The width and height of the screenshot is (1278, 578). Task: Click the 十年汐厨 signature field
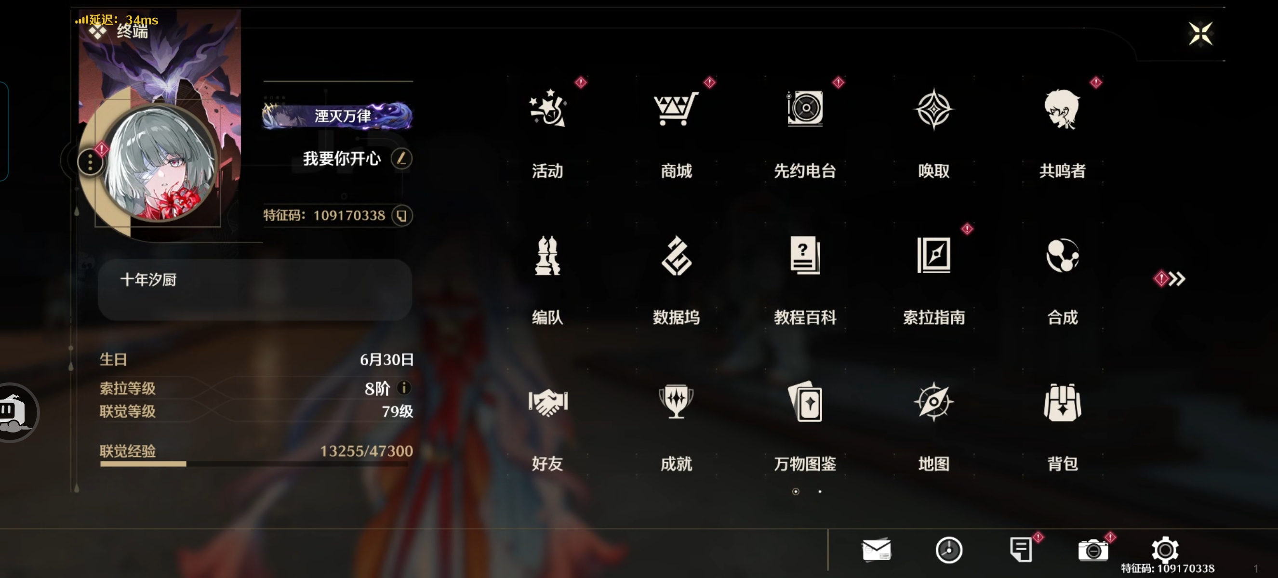254,289
